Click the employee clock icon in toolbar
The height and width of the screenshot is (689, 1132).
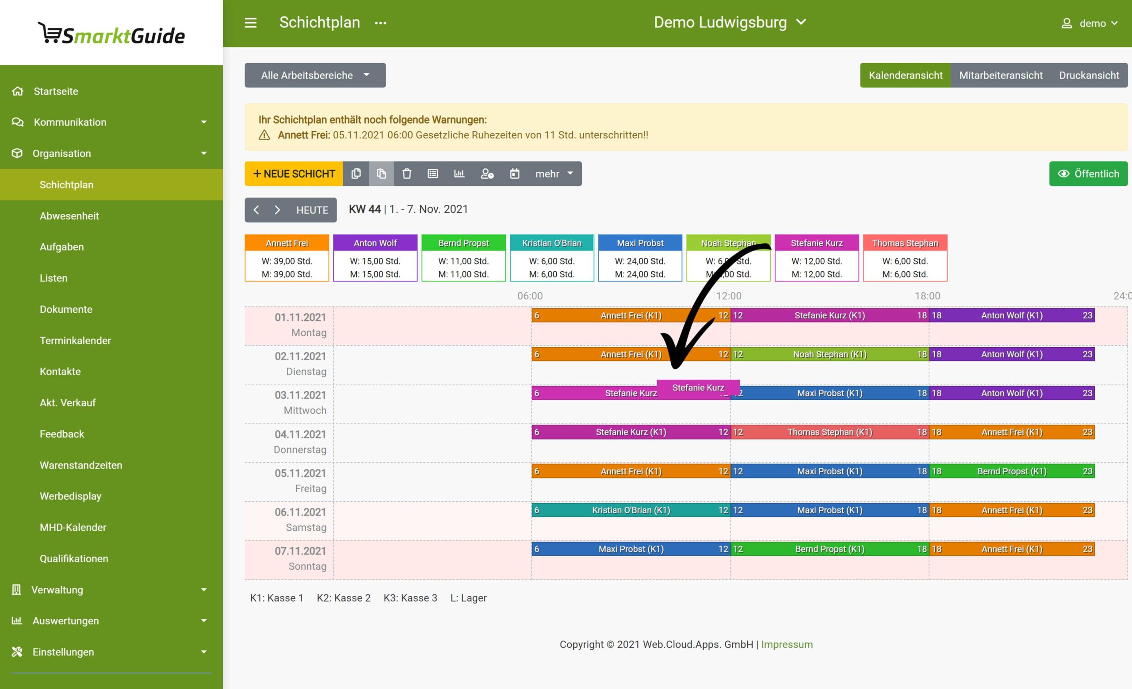487,174
